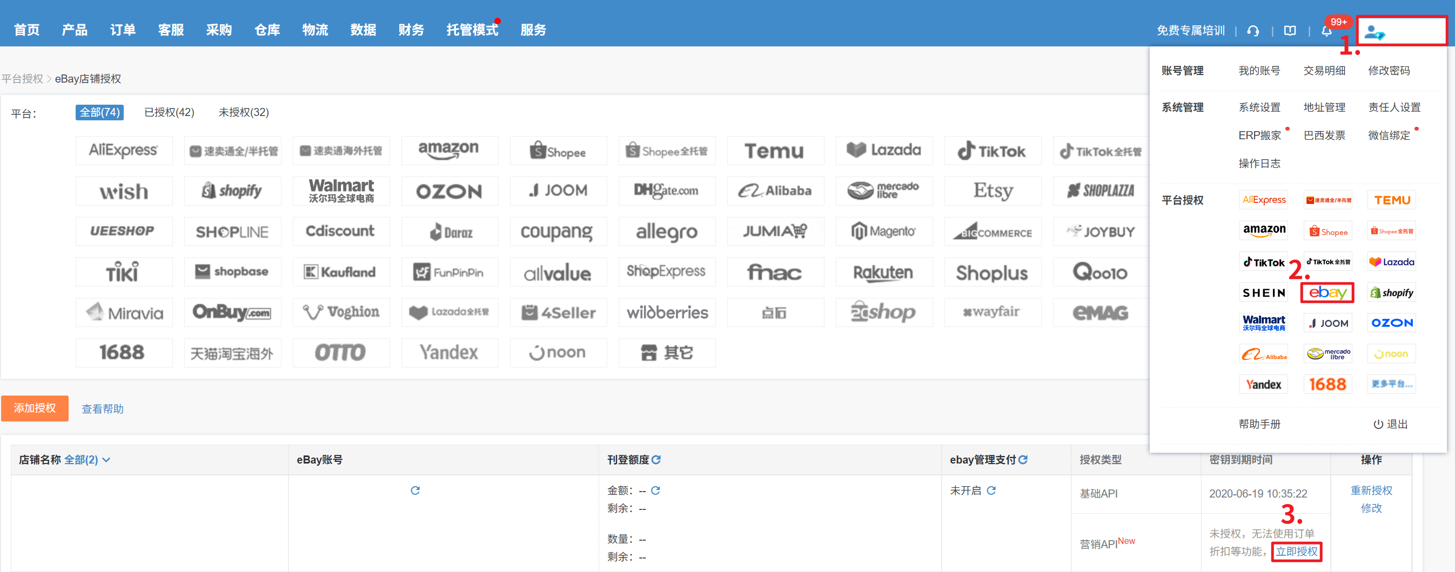Click the orange 添加授权 button

point(35,408)
